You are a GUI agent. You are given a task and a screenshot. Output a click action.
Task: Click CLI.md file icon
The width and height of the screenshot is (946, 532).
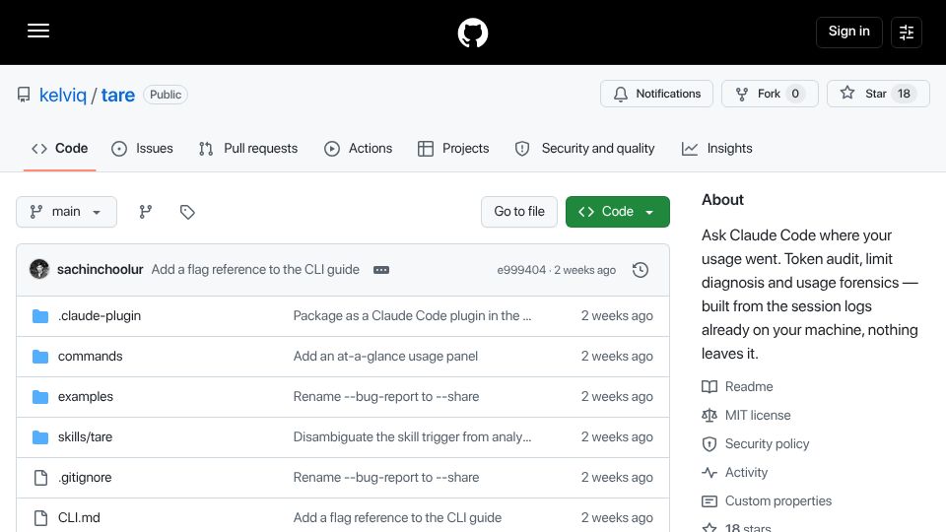click(x=40, y=518)
